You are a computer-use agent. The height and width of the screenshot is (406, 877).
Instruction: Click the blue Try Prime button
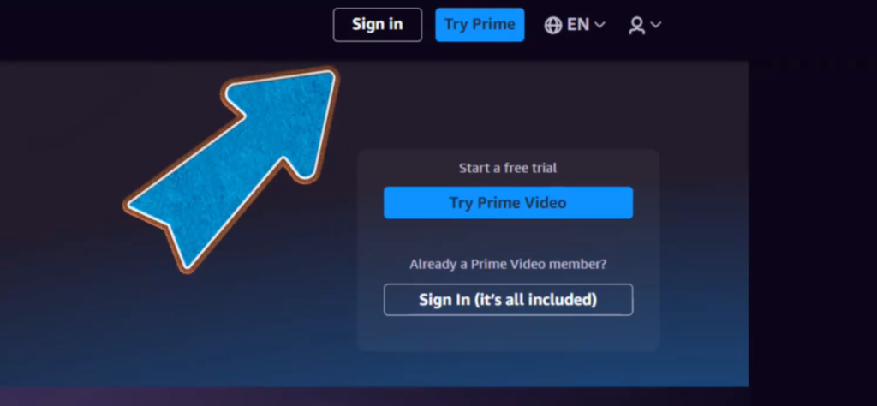point(480,25)
